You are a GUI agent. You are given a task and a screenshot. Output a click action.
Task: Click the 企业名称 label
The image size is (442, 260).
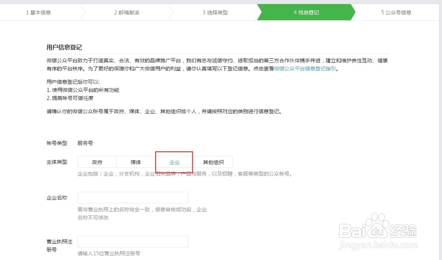(57, 198)
